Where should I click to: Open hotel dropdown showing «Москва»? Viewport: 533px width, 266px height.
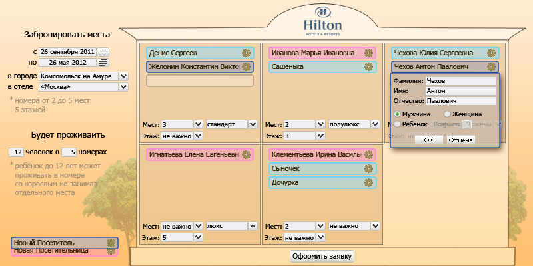(123, 86)
